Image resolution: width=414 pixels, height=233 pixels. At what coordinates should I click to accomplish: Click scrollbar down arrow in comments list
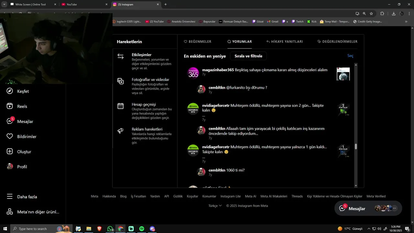(x=356, y=186)
